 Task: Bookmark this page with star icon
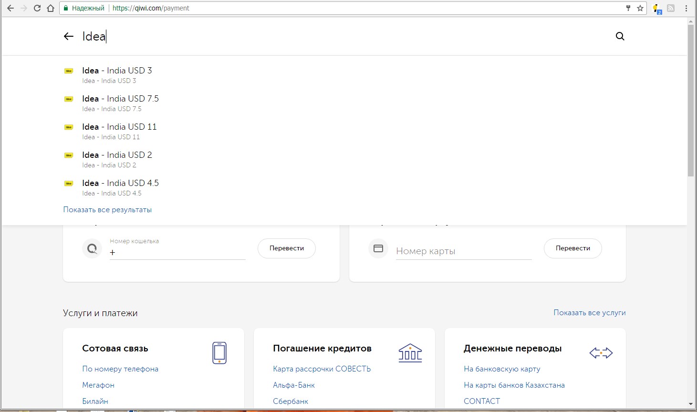coord(640,8)
